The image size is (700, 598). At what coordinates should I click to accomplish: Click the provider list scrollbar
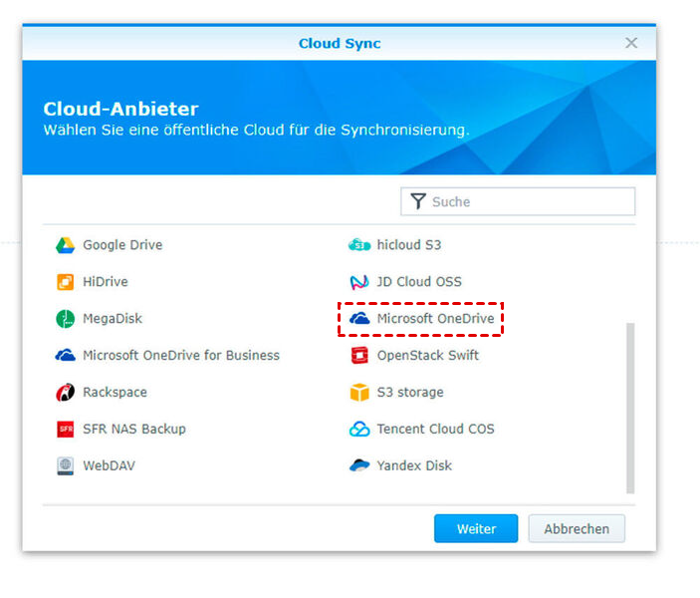click(629, 407)
